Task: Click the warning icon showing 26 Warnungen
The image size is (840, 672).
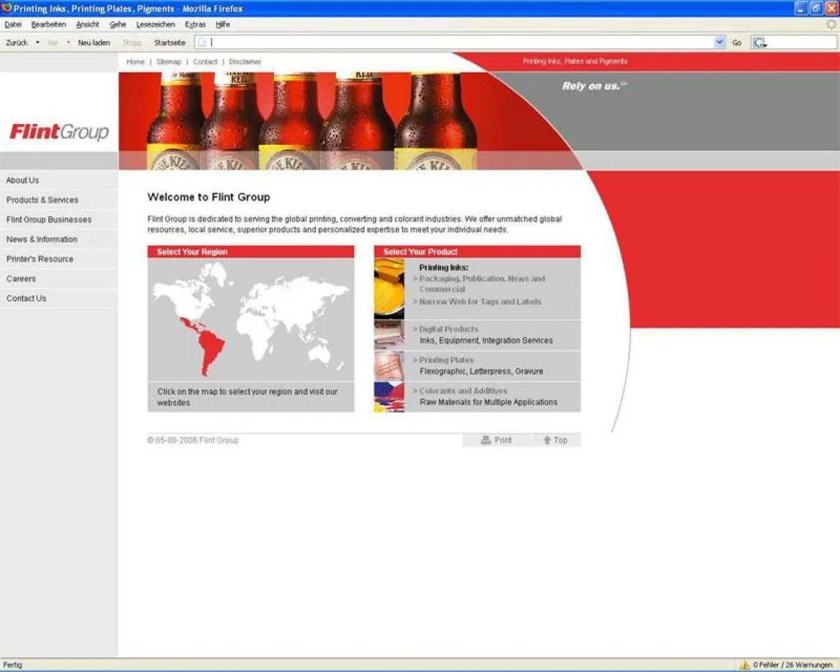Action: click(745, 665)
